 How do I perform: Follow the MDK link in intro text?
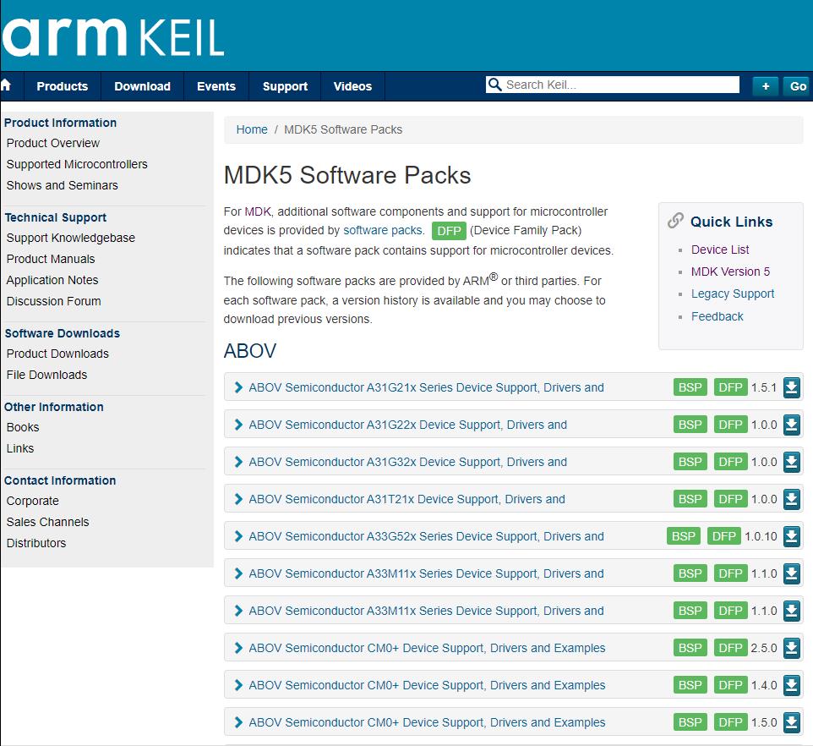pyautogui.click(x=258, y=211)
